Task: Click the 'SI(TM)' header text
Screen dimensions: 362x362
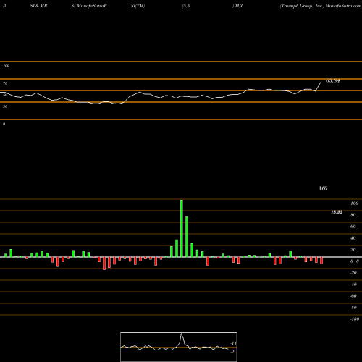Action: pyautogui.click(x=138, y=6)
